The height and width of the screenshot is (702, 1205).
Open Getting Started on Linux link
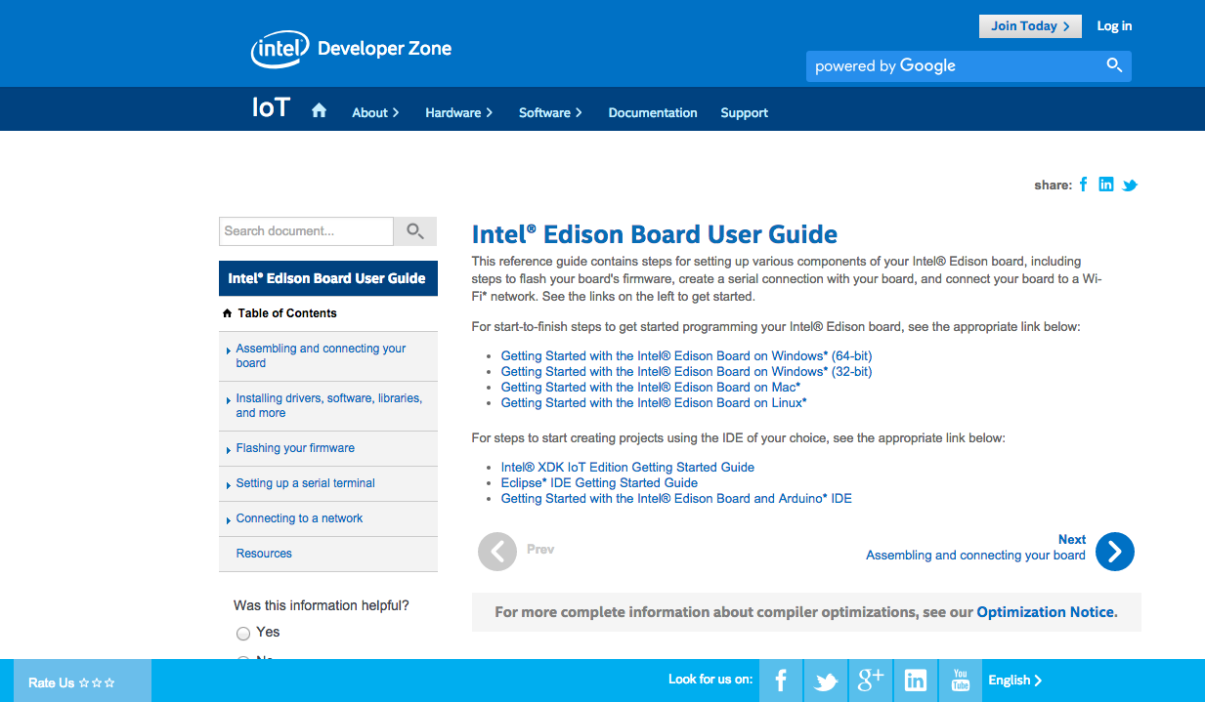[654, 403]
